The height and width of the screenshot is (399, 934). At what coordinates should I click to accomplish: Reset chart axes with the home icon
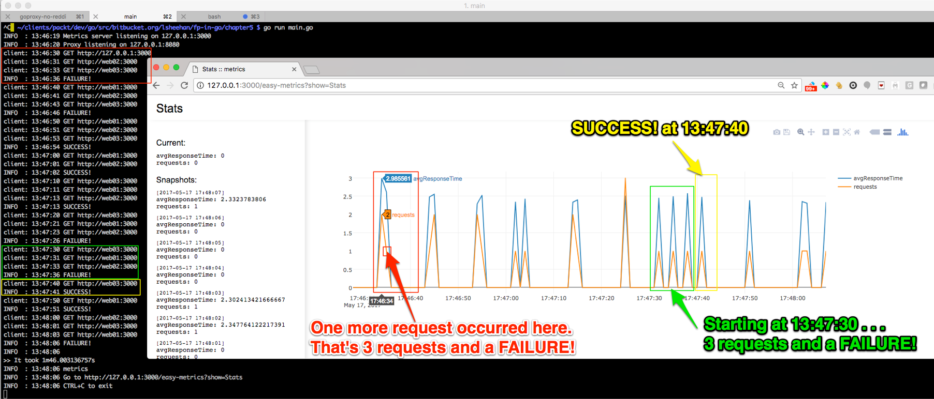pyautogui.click(x=857, y=132)
